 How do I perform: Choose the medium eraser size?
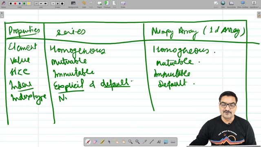click(58, 3)
